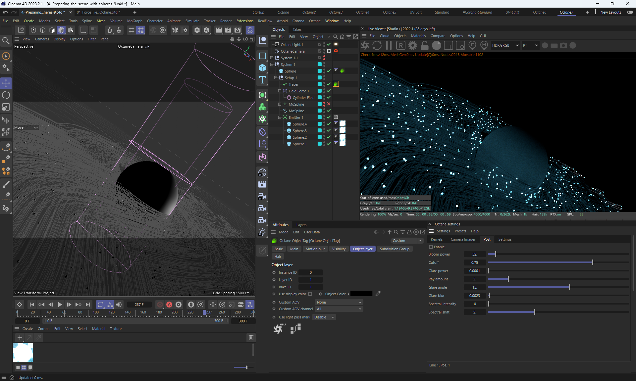Open the HDR/sRGB dropdown
The width and height of the screenshot is (636, 381).
(x=505, y=45)
